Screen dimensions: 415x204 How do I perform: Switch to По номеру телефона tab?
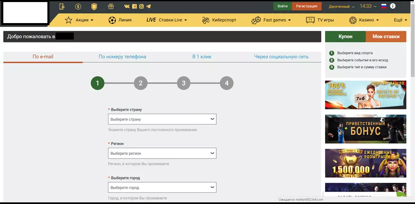122,56
